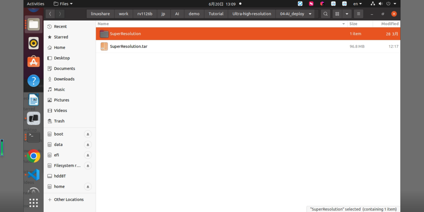Open the 04-AI_deploy path dropdown
Image resolution: width=424 pixels, height=212 pixels.
tap(310, 14)
